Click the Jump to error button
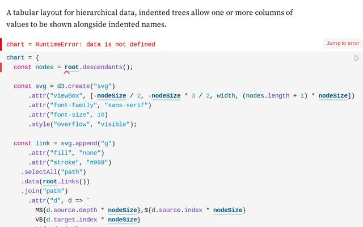This screenshot has width=363, height=227. point(343,43)
